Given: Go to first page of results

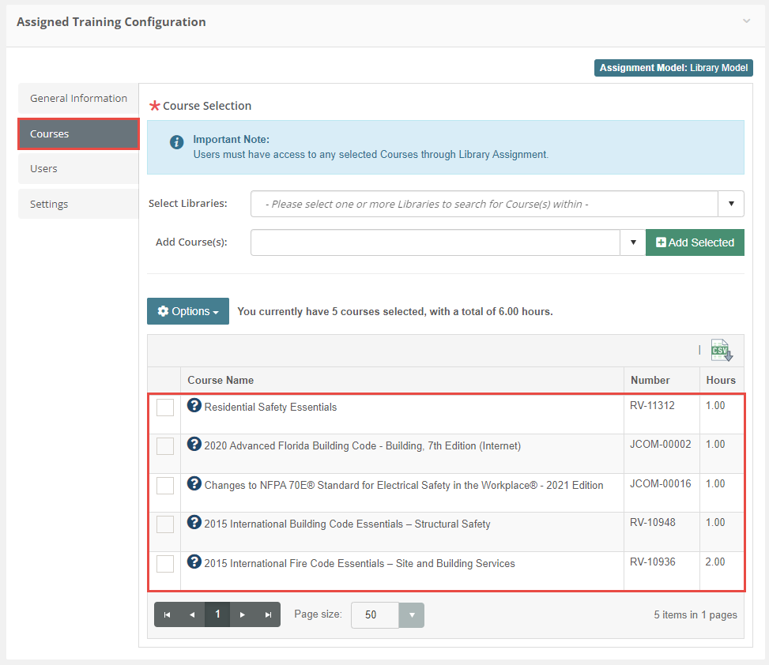Looking at the screenshot, I should (x=168, y=614).
